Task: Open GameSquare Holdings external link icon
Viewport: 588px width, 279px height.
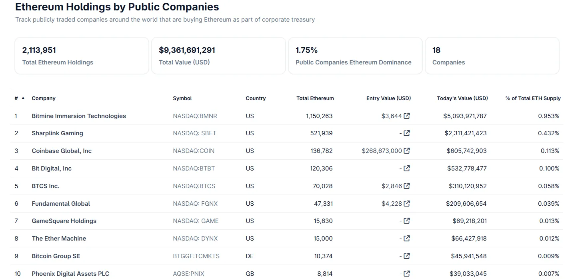Action: click(x=407, y=221)
